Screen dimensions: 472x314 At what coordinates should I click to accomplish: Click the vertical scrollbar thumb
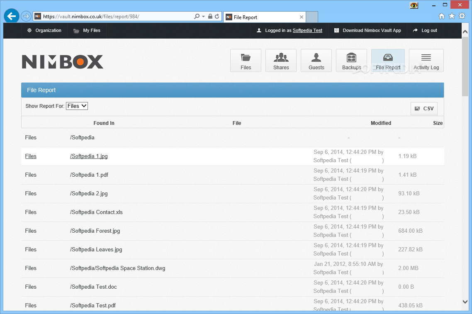[465, 66]
